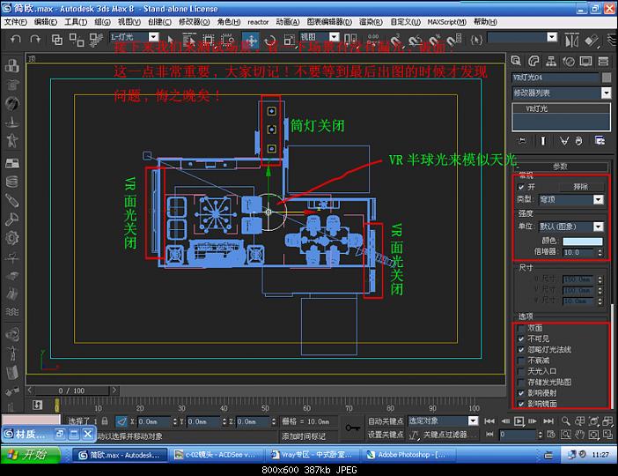Viewport: 618px width, 476px height.
Task: Click the 排除 (Exclude) button
Action: (x=581, y=187)
